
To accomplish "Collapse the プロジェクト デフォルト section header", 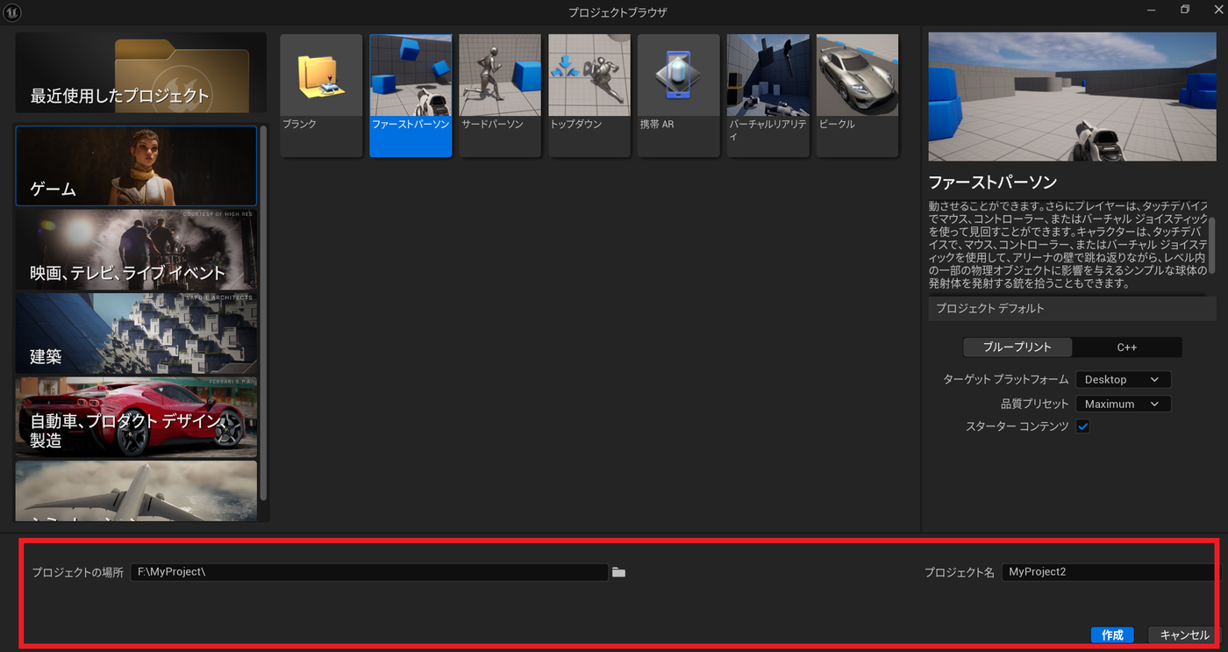I will (1072, 309).
